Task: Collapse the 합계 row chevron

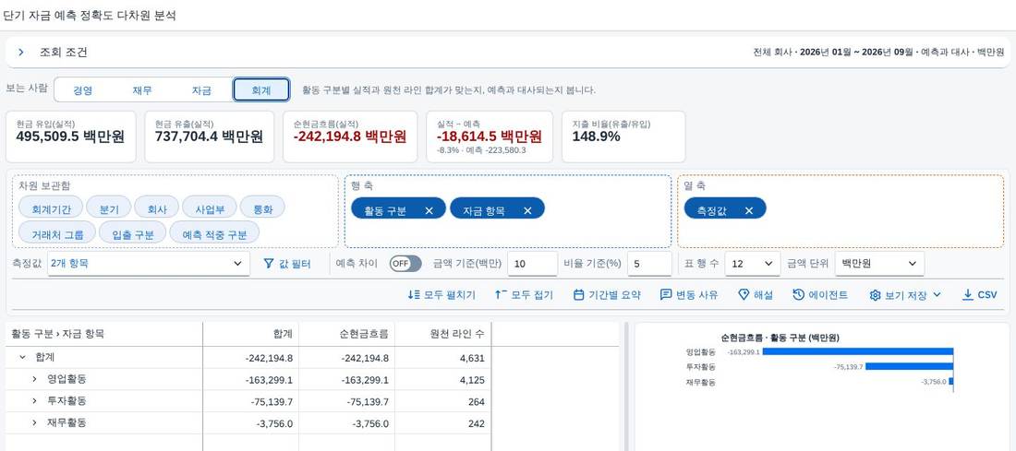Action: [x=22, y=357]
